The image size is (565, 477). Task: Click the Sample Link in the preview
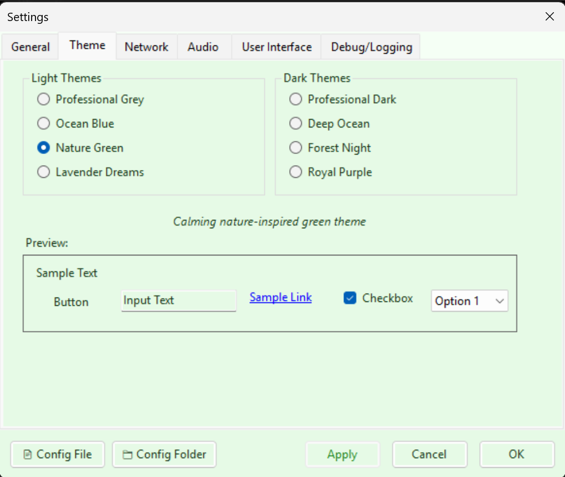(x=280, y=297)
